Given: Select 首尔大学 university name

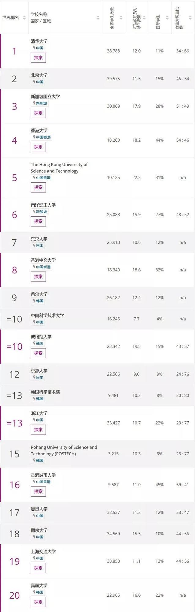Looking at the screenshot, I should click(39, 294).
